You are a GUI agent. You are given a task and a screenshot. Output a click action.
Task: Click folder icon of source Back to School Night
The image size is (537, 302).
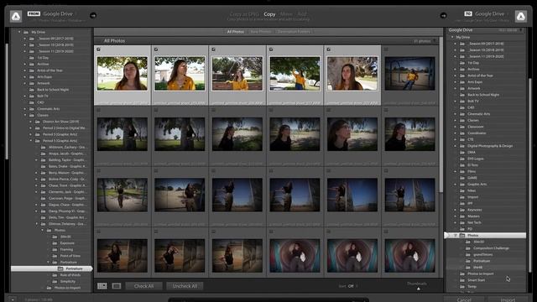(32, 90)
